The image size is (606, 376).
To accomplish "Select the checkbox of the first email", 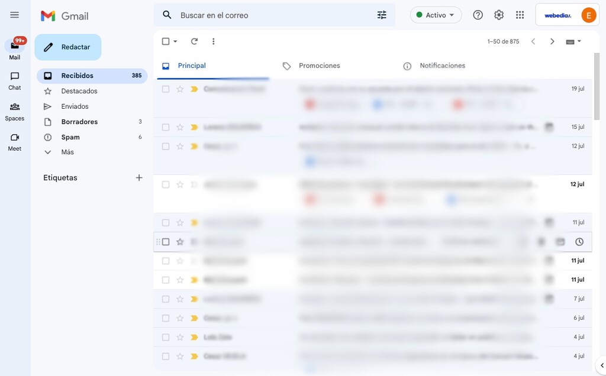I will (x=166, y=88).
